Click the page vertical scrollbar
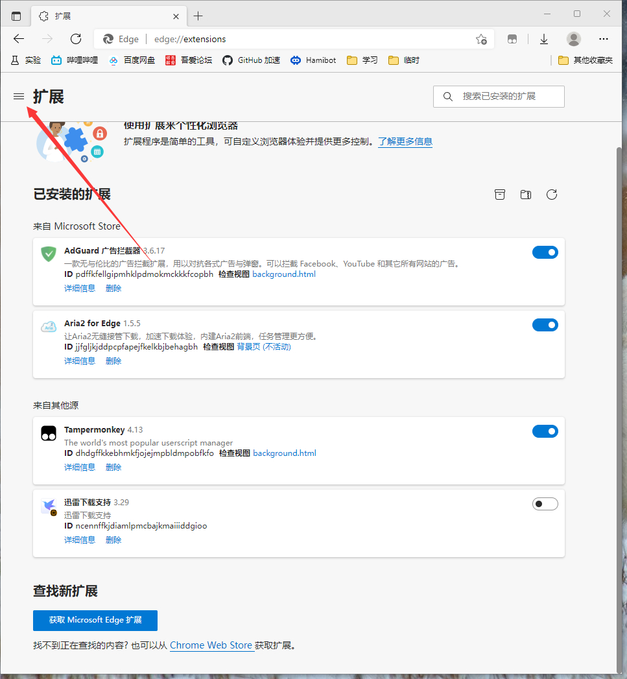 pos(619,409)
